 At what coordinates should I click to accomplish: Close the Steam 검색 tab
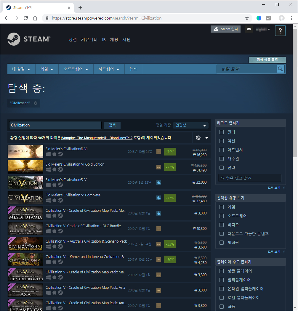click(x=69, y=8)
